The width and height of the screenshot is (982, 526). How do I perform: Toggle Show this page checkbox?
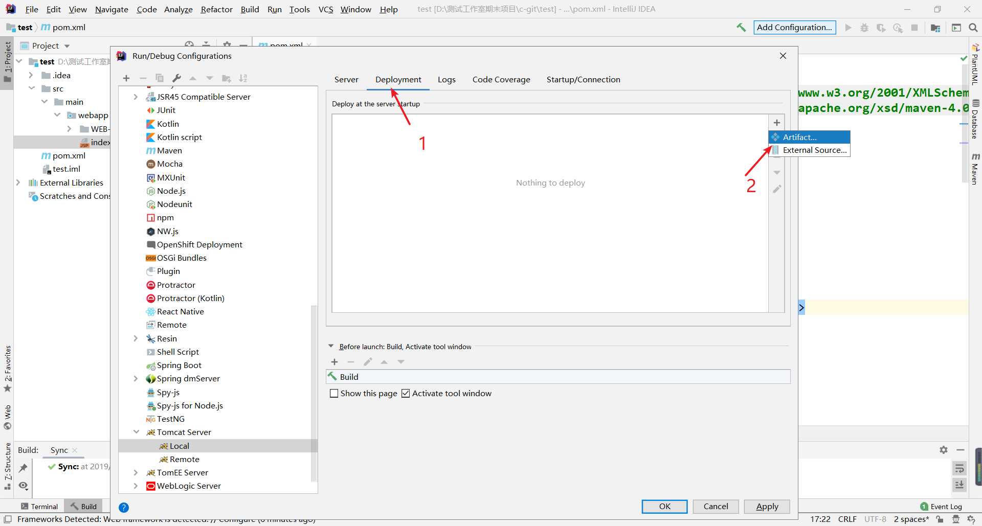[x=334, y=394]
